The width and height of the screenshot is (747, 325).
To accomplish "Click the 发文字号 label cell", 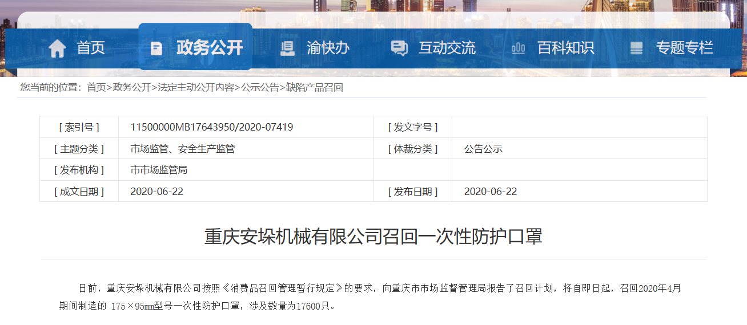I will coord(413,127).
